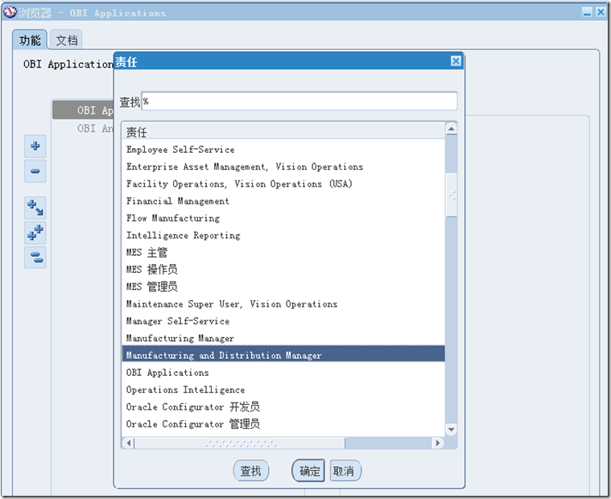
Task: Click horizontal scroll left arrow
Action: pyautogui.click(x=128, y=443)
